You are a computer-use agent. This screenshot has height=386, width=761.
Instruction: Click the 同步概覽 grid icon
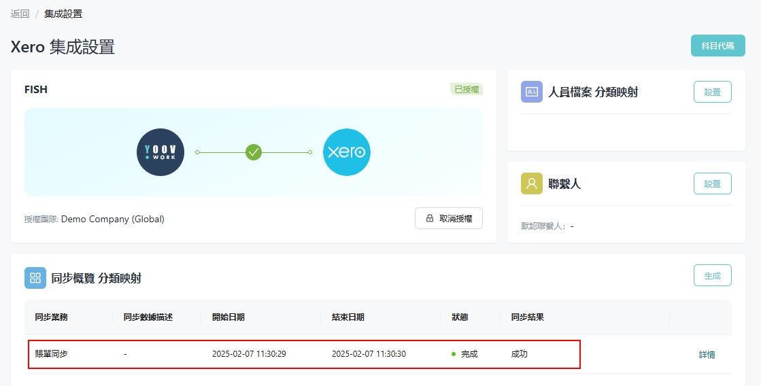coord(35,278)
